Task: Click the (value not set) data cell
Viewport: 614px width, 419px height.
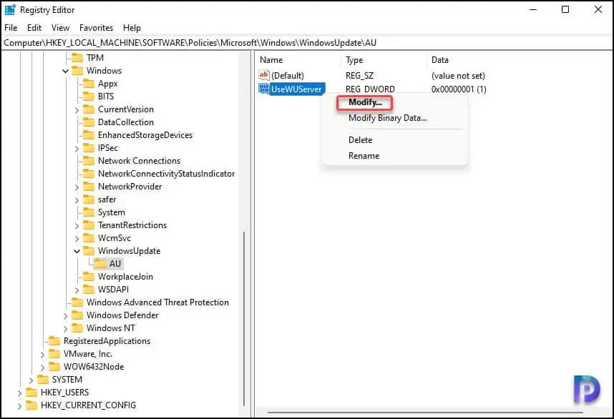Action: 458,76
